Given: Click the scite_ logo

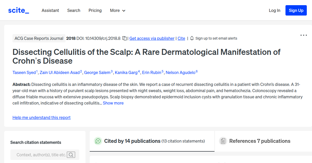Looking at the screenshot, I should (18, 10).
